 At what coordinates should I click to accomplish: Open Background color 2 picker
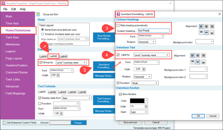(x=198, y=77)
